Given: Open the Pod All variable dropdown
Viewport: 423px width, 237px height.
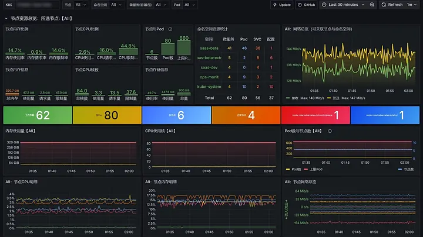Looking at the screenshot, I should click(x=190, y=5).
